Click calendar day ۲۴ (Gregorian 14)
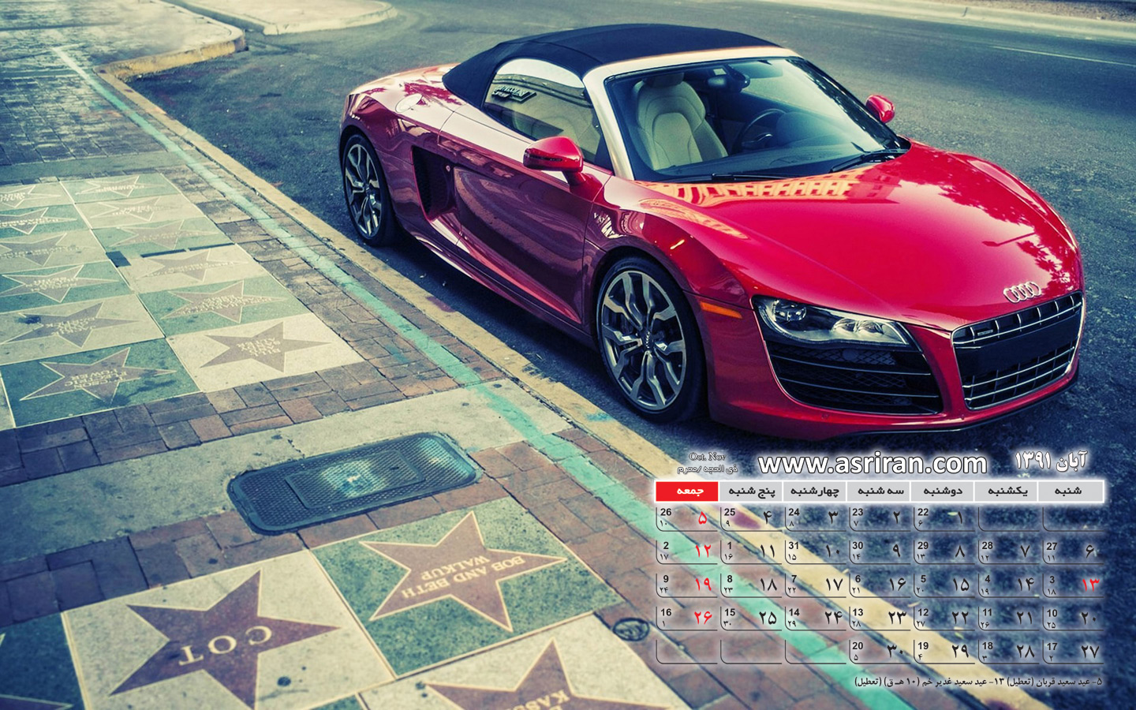1136x710 pixels. tap(817, 618)
